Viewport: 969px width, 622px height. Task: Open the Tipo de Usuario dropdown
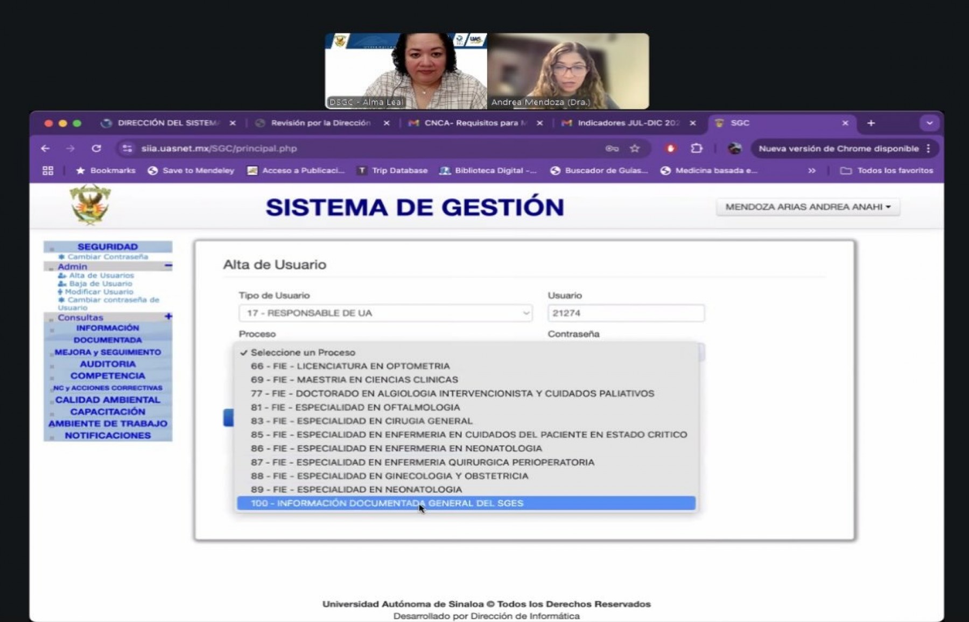click(385, 313)
